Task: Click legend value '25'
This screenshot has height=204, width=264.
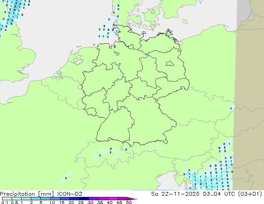Action: pyautogui.click(x=81, y=202)
